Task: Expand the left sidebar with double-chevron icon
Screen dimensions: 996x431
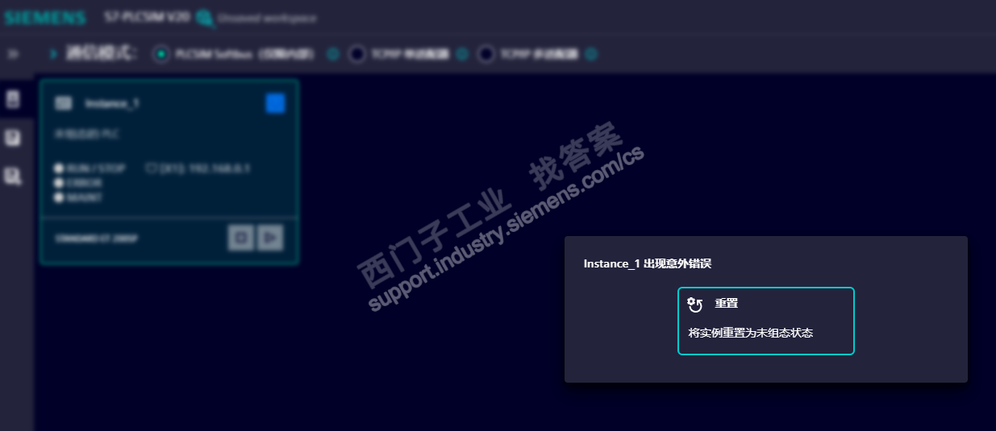Action: 13,54
